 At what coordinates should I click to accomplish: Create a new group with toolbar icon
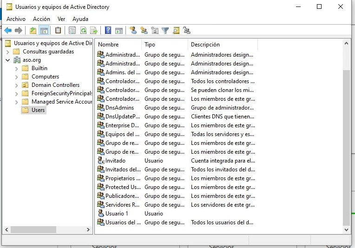coord(144,31)
